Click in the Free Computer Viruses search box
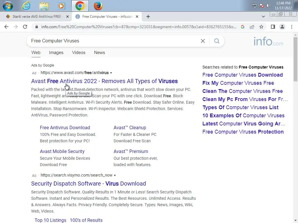The image size is (298, 223). pos(114,41)
